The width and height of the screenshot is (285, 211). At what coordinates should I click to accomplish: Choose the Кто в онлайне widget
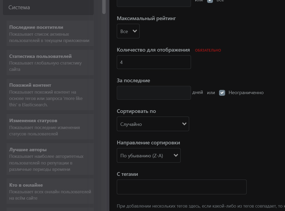(x=50, y=191)
